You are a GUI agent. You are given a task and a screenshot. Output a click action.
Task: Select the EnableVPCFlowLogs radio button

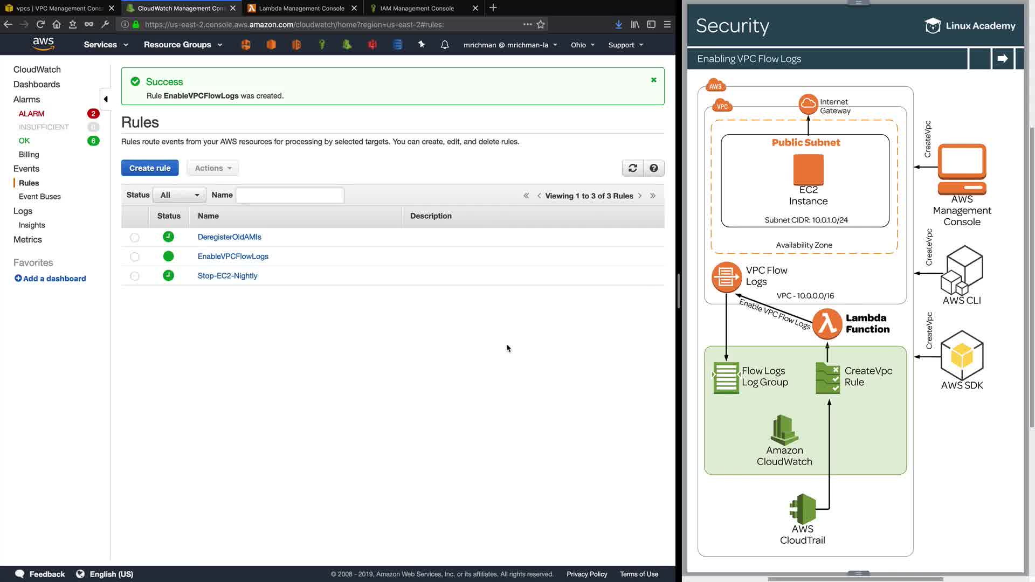pyautogui.click(x=135, y=257)
